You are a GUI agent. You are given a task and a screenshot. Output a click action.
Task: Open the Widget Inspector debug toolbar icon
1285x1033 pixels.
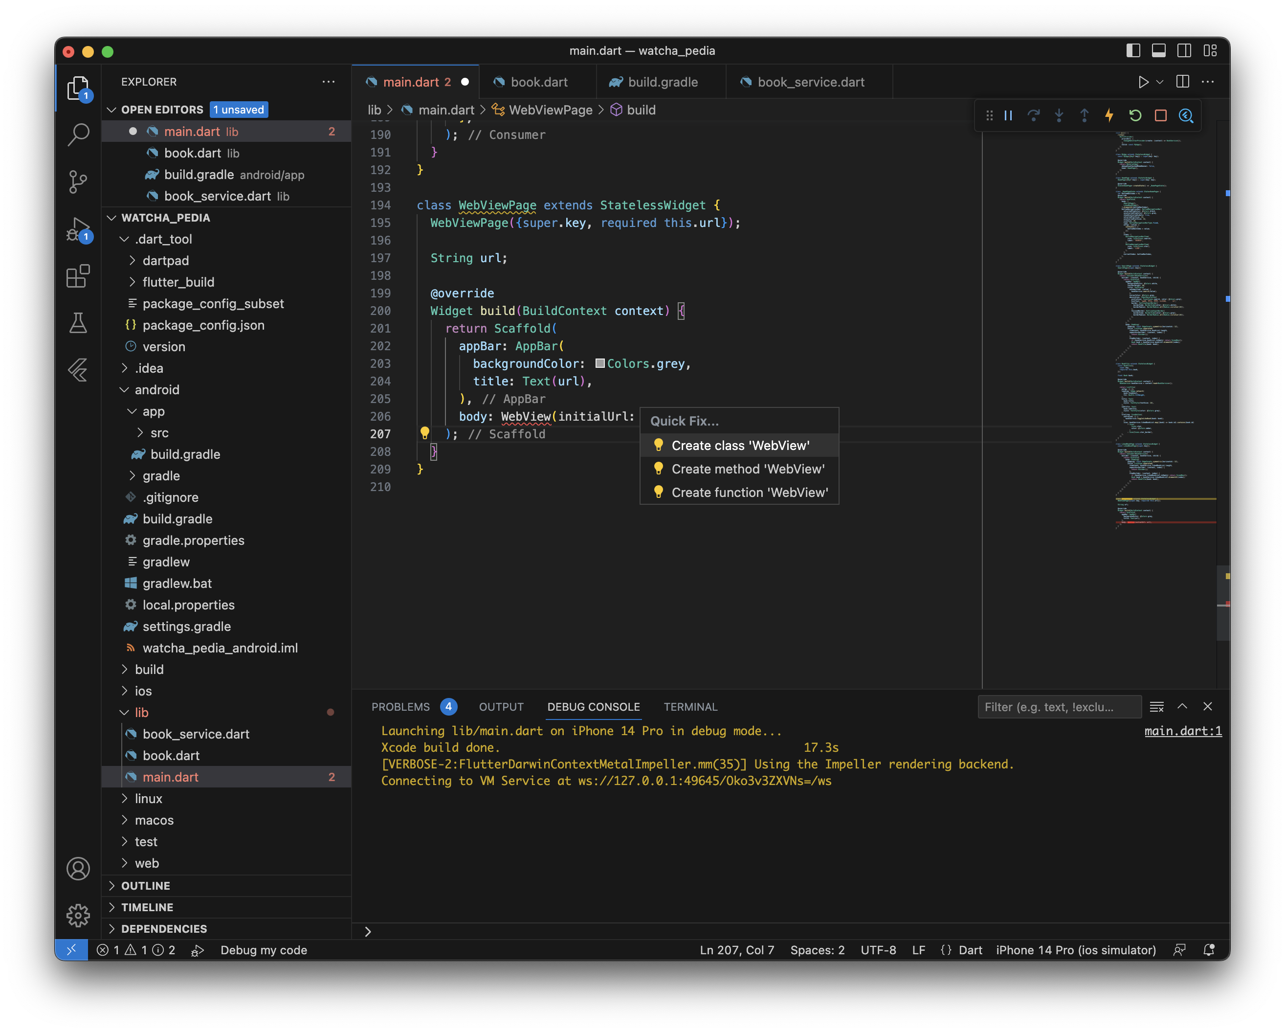[1186, 115]
